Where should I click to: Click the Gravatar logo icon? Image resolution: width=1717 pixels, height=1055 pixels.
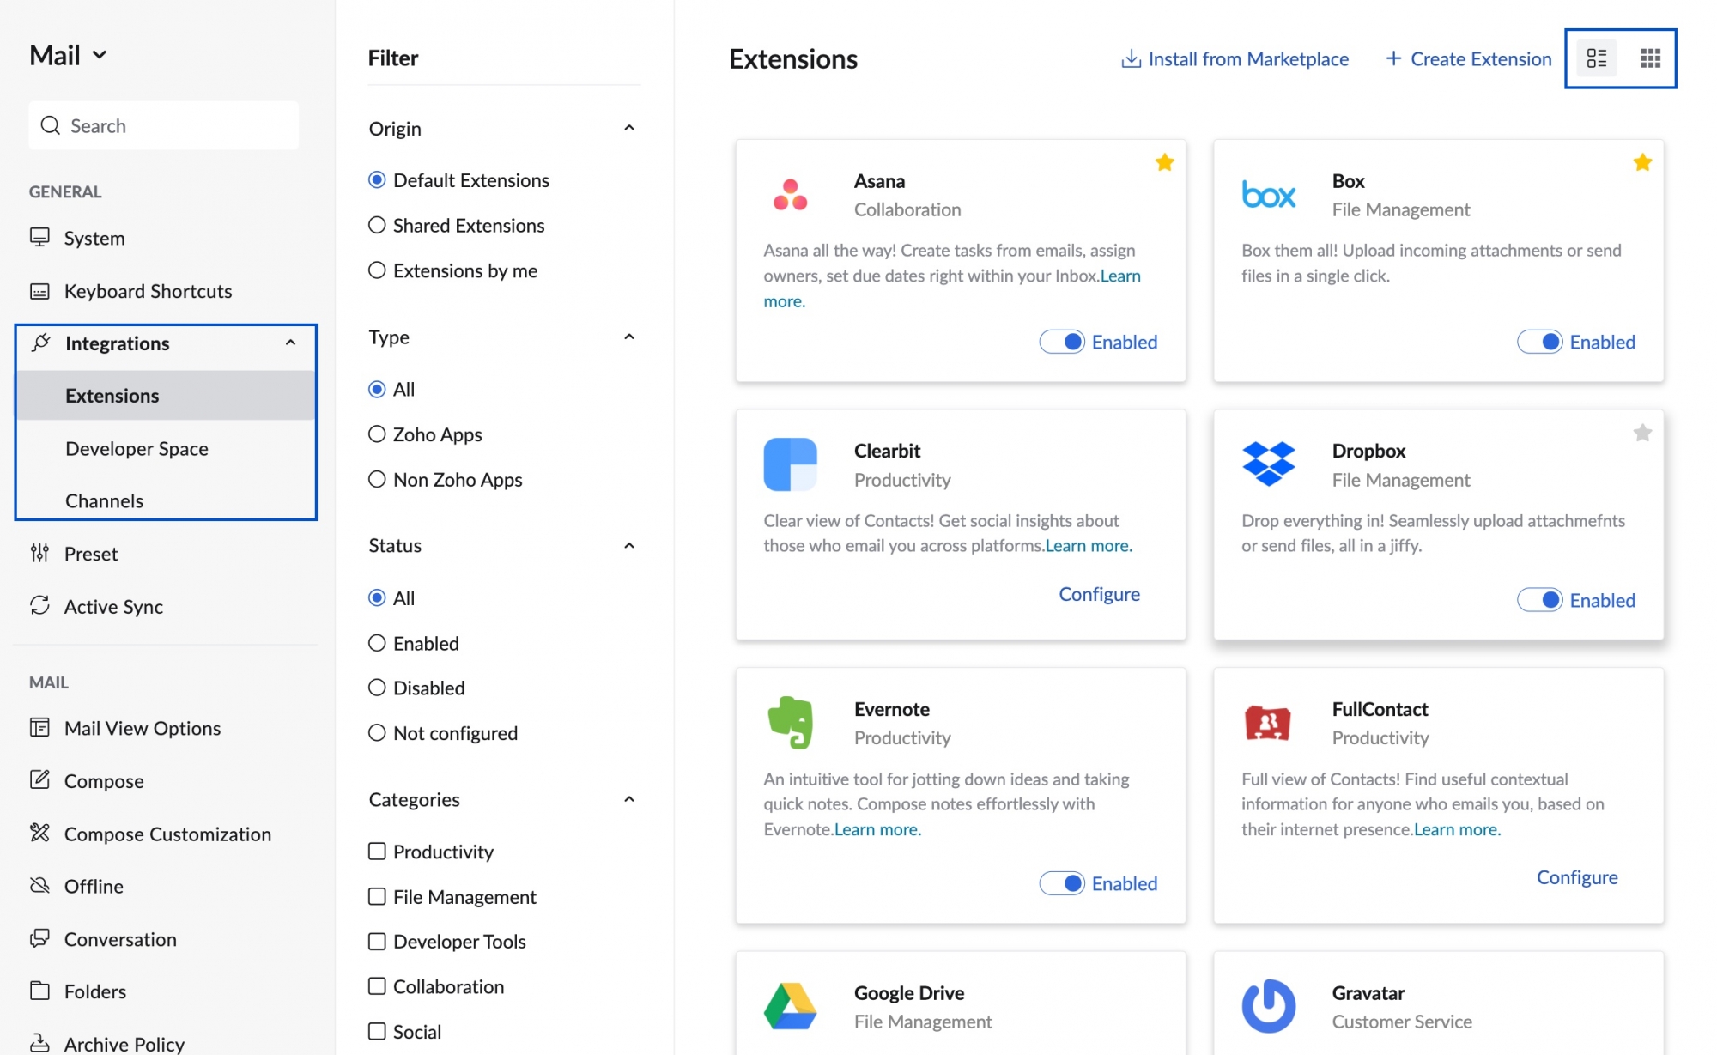1268,1006
